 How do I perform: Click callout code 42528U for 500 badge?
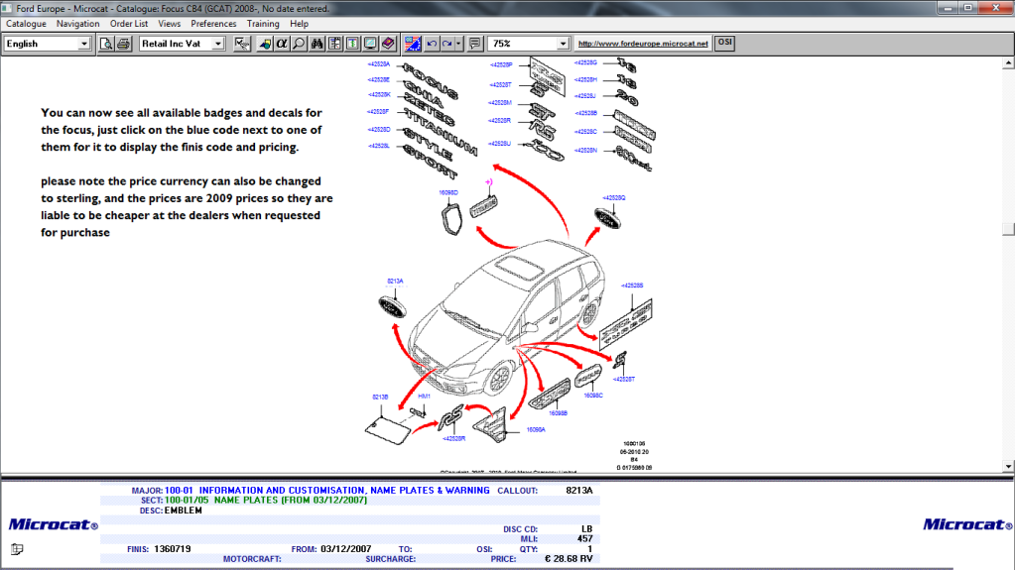pyautogui.click(x=499, y=144)
